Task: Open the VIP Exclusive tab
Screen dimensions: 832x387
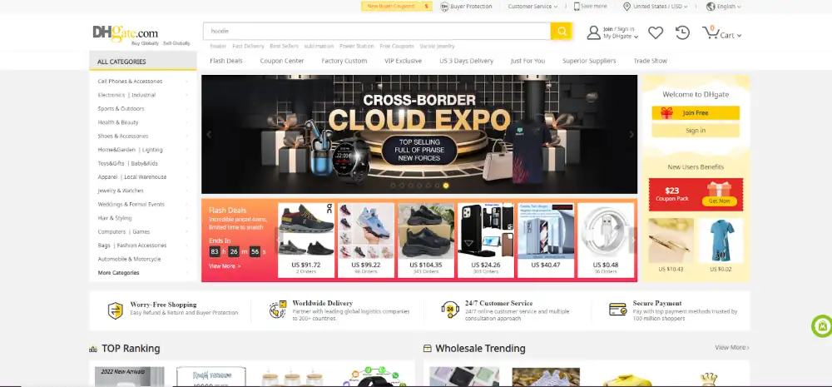Action: click(x=403, y=61)
